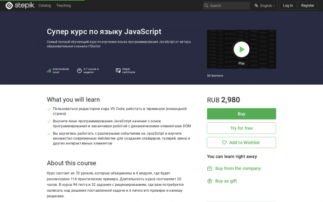Screen dimensions: 323x202
Task: Click the gift box icon
Action: click(x=209, y=181)
